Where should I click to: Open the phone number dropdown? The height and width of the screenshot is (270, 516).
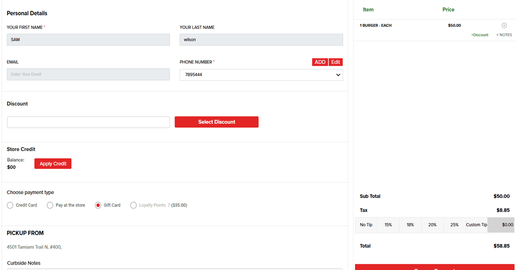(x=261, y=75)
